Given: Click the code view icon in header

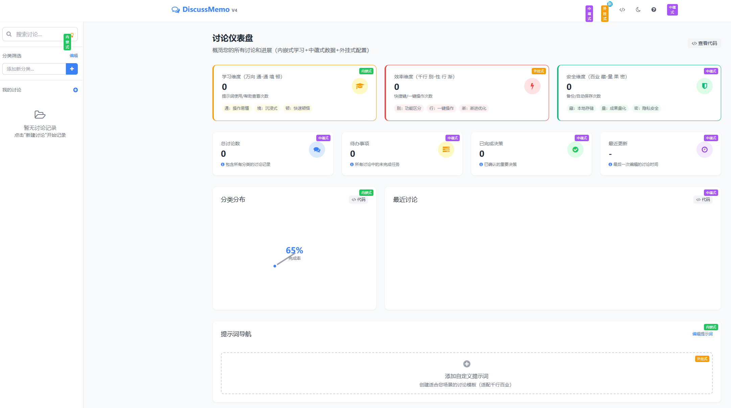Looking at the screenshot, I should pyautogui.click(x=622, y=10).
